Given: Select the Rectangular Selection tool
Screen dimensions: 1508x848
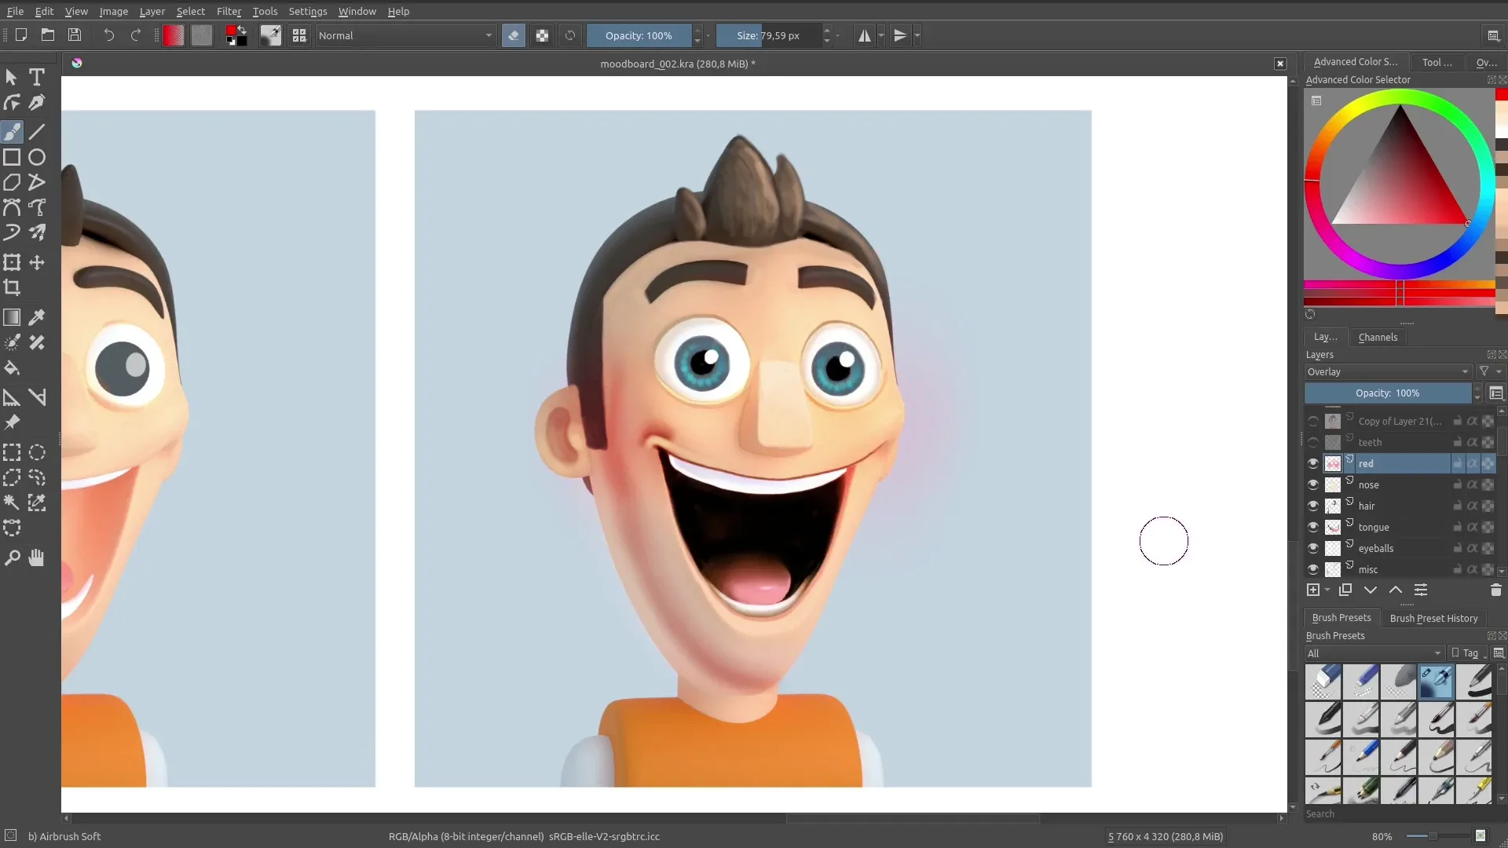Looking at the screenshot, I should [x=13, y=451].
